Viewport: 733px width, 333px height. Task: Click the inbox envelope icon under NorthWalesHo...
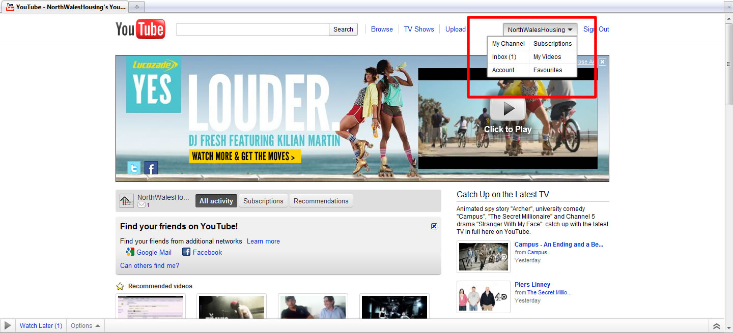[x=142, y=205]
